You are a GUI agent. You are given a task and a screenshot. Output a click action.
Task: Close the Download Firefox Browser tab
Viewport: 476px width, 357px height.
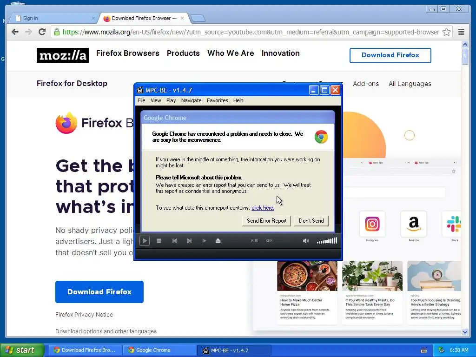click(x=182, y=18)
